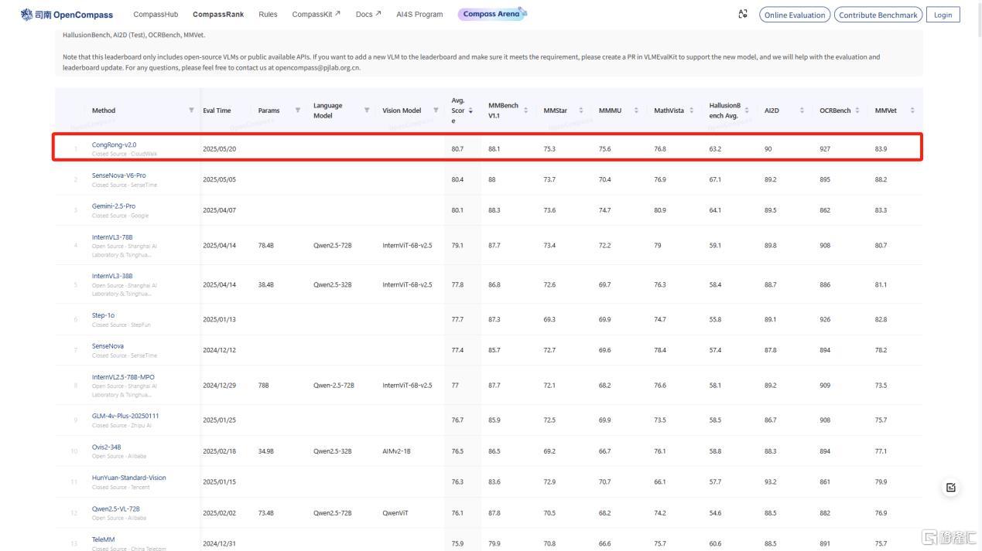Open the floating feedback icon

point(951,487)
